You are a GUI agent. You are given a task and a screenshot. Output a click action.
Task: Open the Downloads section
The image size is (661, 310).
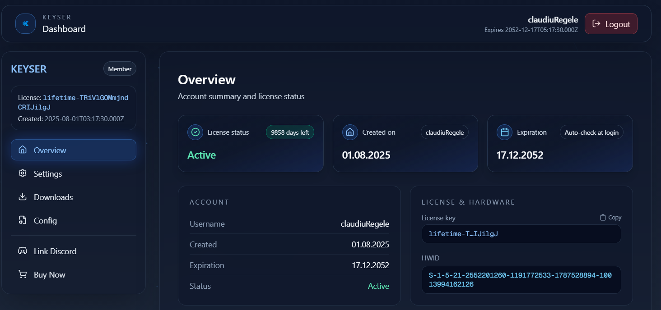74,197
